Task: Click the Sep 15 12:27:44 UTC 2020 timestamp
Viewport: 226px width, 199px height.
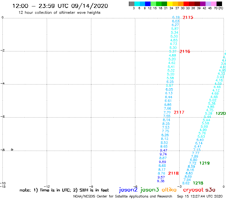Action: point(200,197)
